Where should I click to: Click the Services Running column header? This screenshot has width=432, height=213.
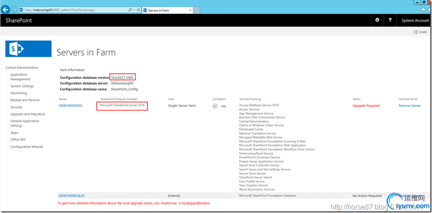tap(250, 99)
